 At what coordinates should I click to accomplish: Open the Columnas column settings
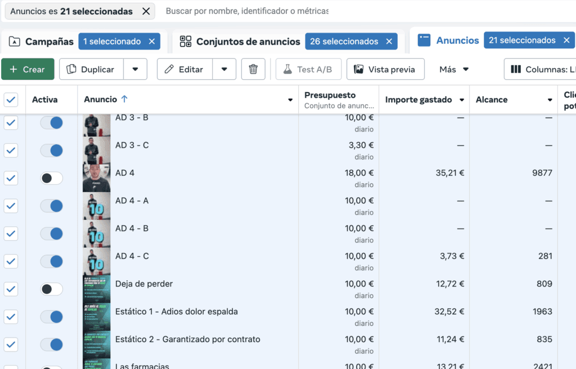point(540,69)
